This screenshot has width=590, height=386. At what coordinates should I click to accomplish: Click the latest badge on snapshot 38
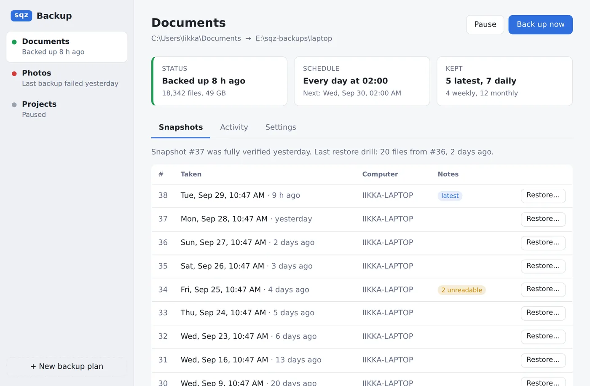pos(450,196)
